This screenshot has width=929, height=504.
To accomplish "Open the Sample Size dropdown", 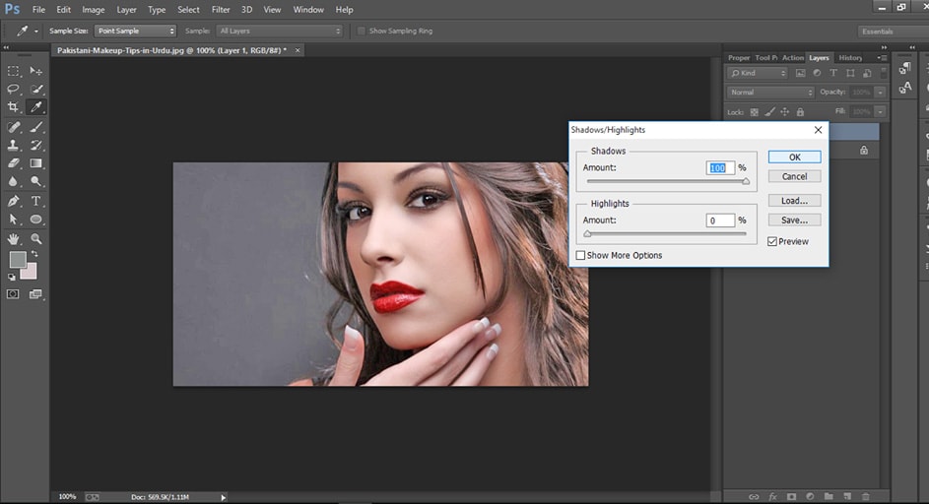I will [x=135, y=31].
